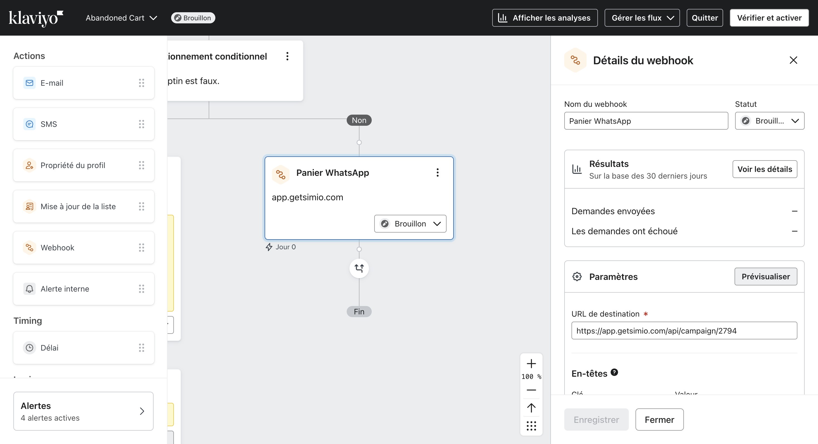
Task: Zoom out with the minus icon
Action: tap(531, 390)
